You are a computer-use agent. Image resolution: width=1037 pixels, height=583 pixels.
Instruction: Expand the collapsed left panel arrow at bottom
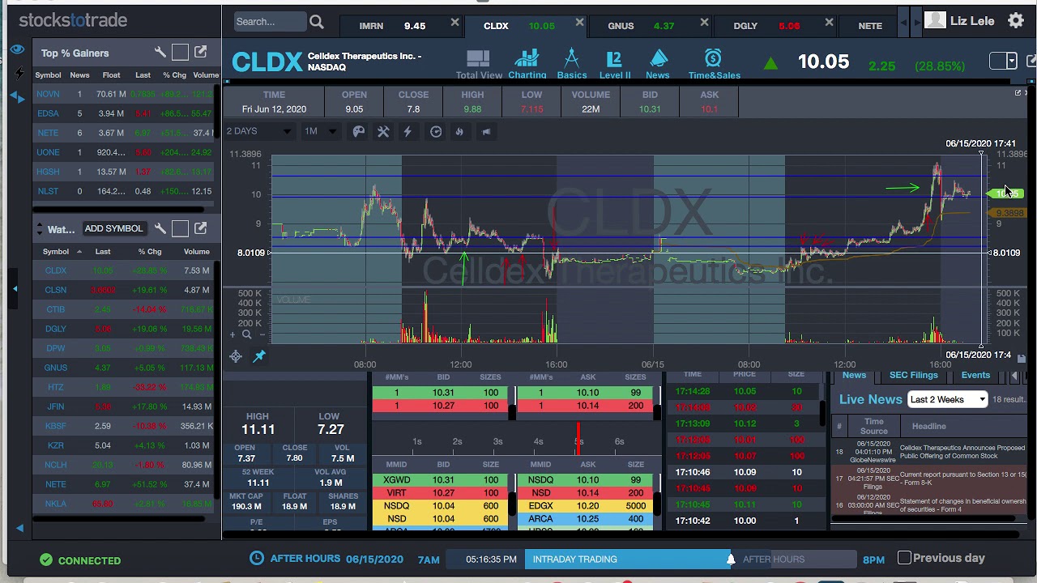click(19, 528)
